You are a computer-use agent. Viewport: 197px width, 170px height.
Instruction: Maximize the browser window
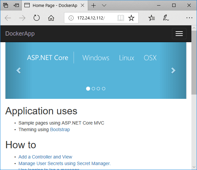(x=174, y=5)
